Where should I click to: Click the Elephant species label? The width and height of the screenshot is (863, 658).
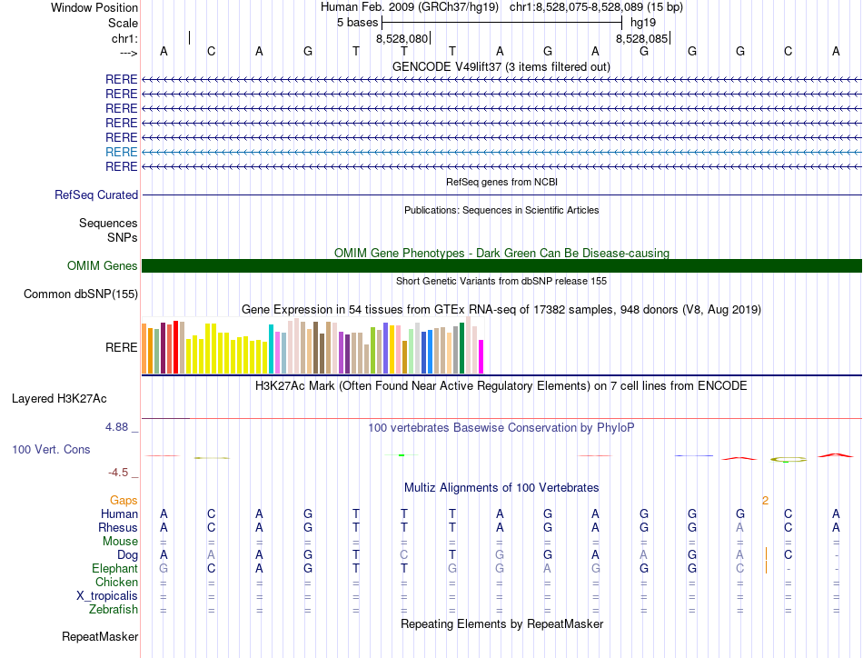[114, 568]
